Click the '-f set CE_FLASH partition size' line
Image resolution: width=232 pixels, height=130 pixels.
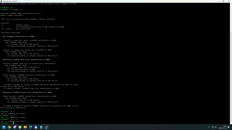click(33, 27)
